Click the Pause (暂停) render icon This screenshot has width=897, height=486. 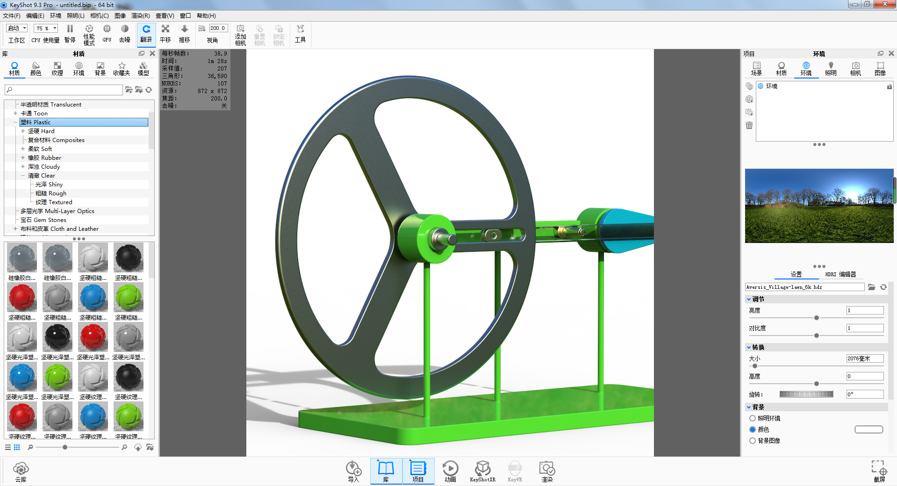pyautogui.click(x=70, y=29)
